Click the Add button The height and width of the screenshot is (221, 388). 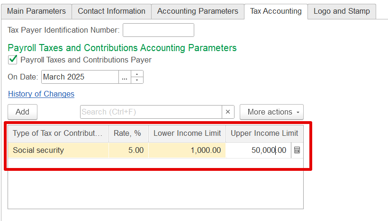[x=23, y=112]
